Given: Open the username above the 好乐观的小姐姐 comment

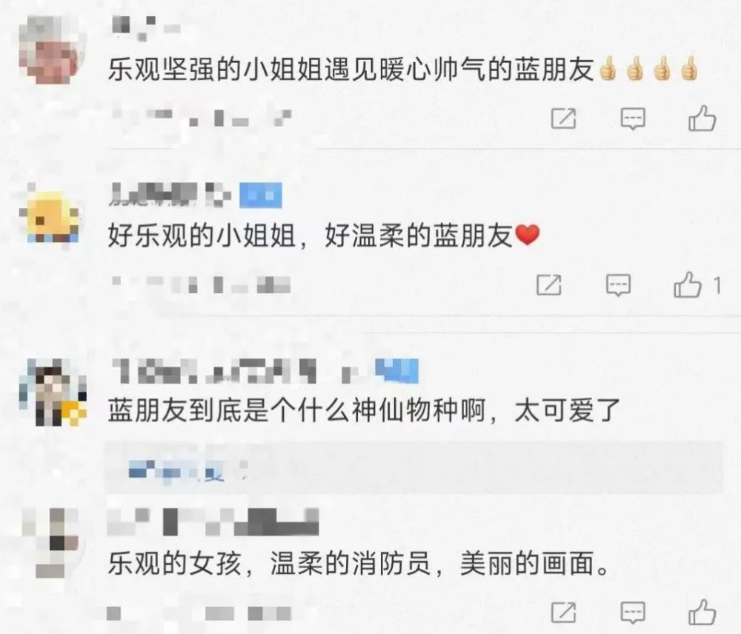Looking at the screenshot, I should 170,195.
